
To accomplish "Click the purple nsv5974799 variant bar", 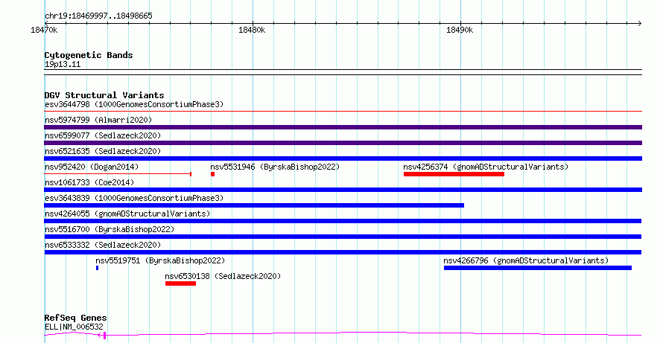I will coord(343,127).
